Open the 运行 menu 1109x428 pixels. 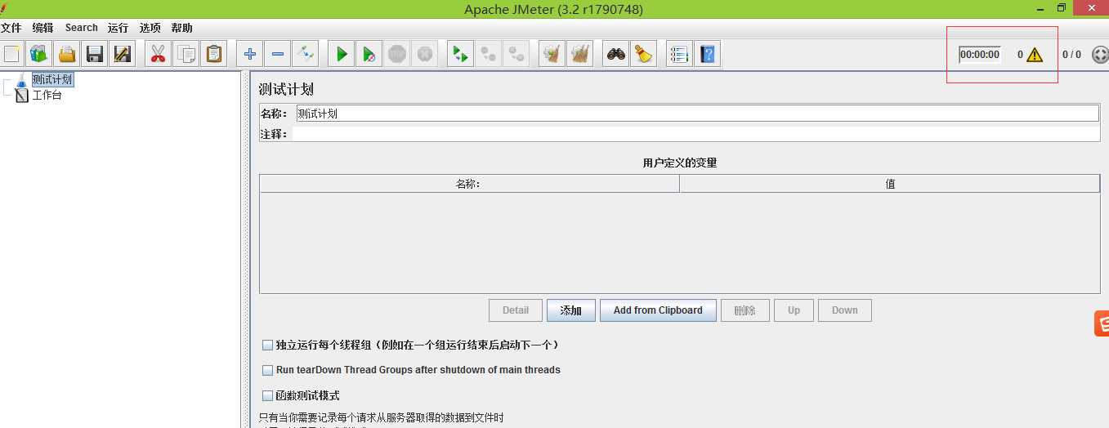[119, 28]
